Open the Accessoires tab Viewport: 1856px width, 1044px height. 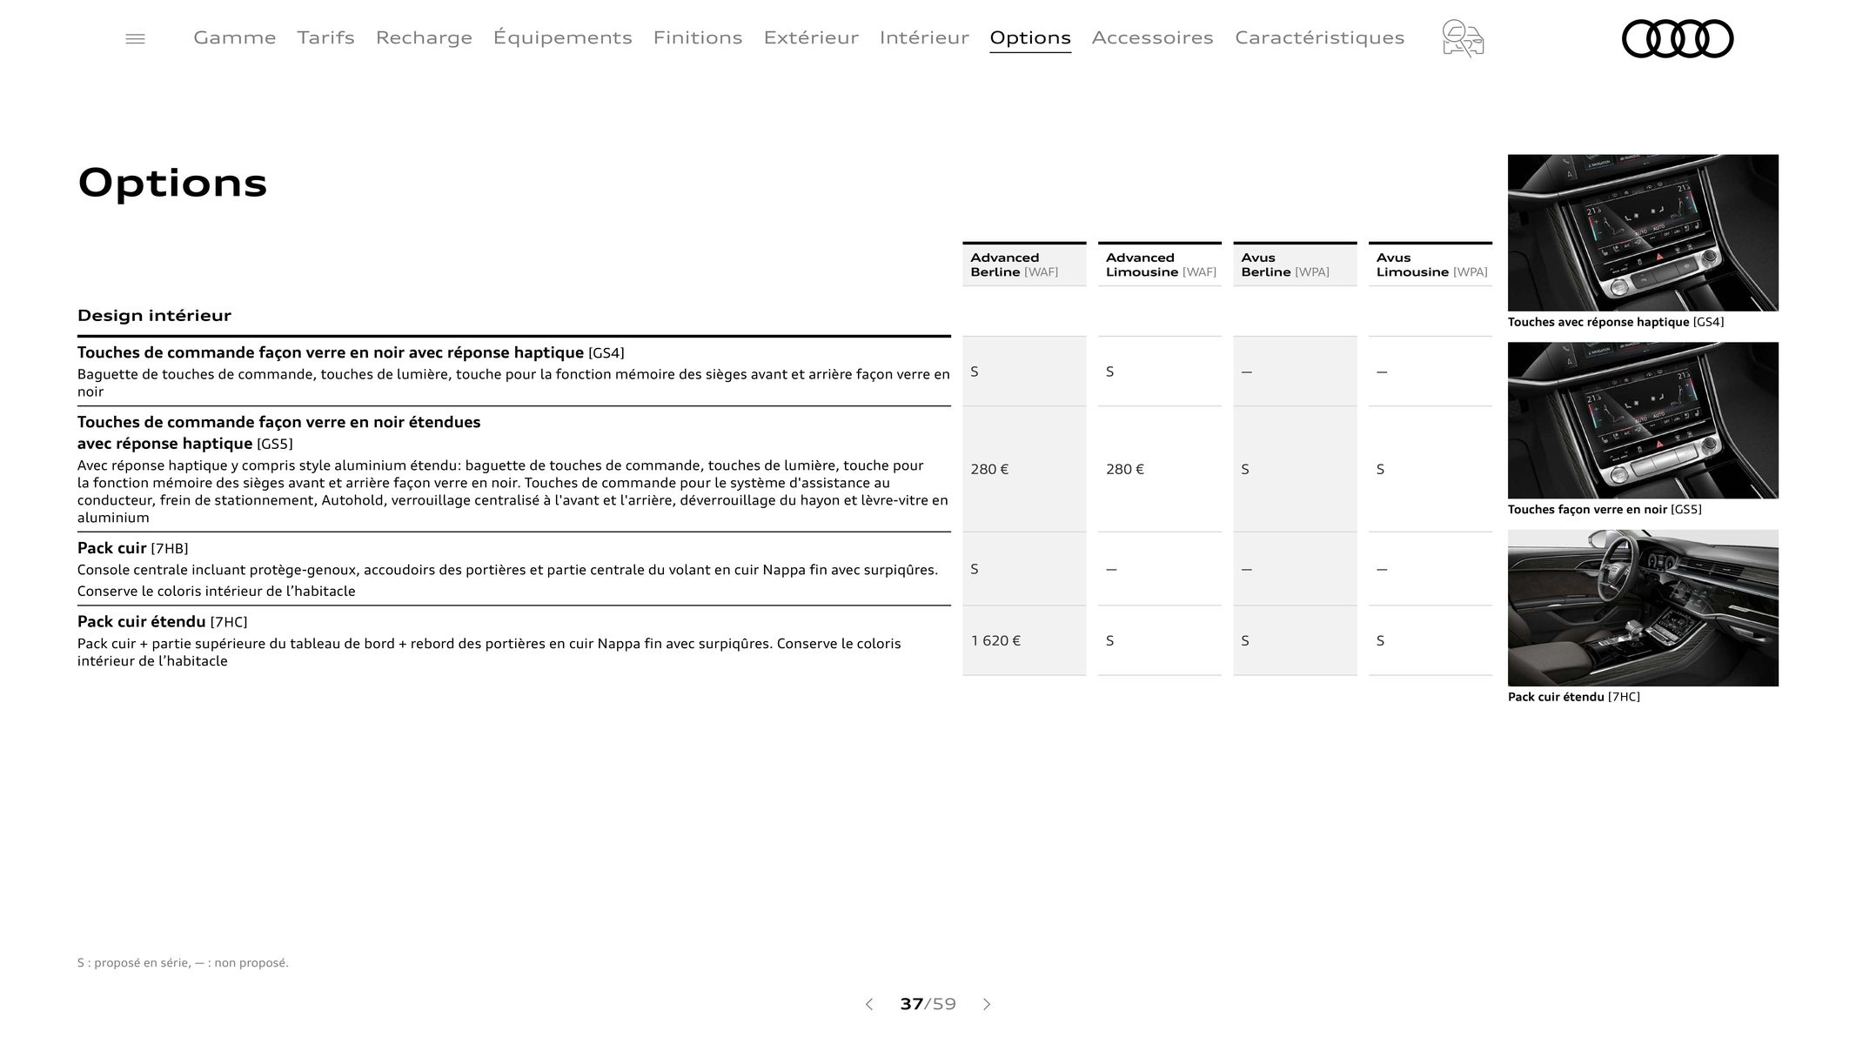coord(1152,37)
